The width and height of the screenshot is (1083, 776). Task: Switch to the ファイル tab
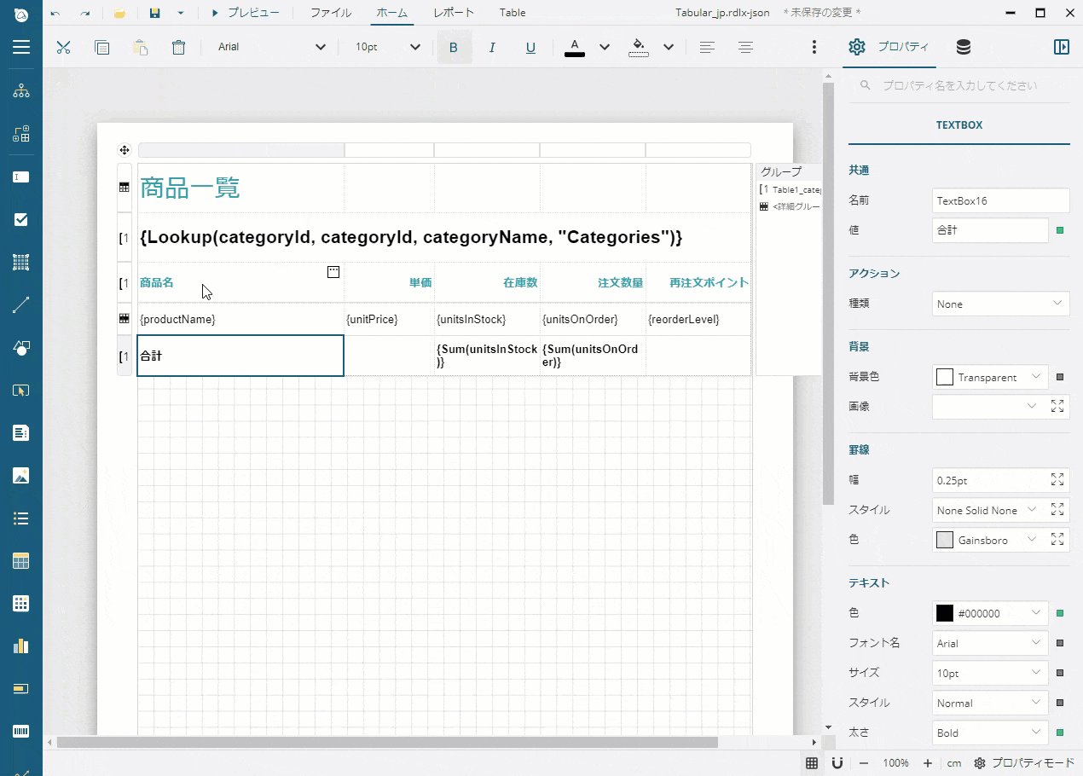pyautogui.click(x=330, y=13)
